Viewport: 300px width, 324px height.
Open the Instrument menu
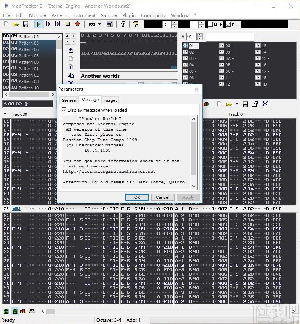click(x=84, y=15)
